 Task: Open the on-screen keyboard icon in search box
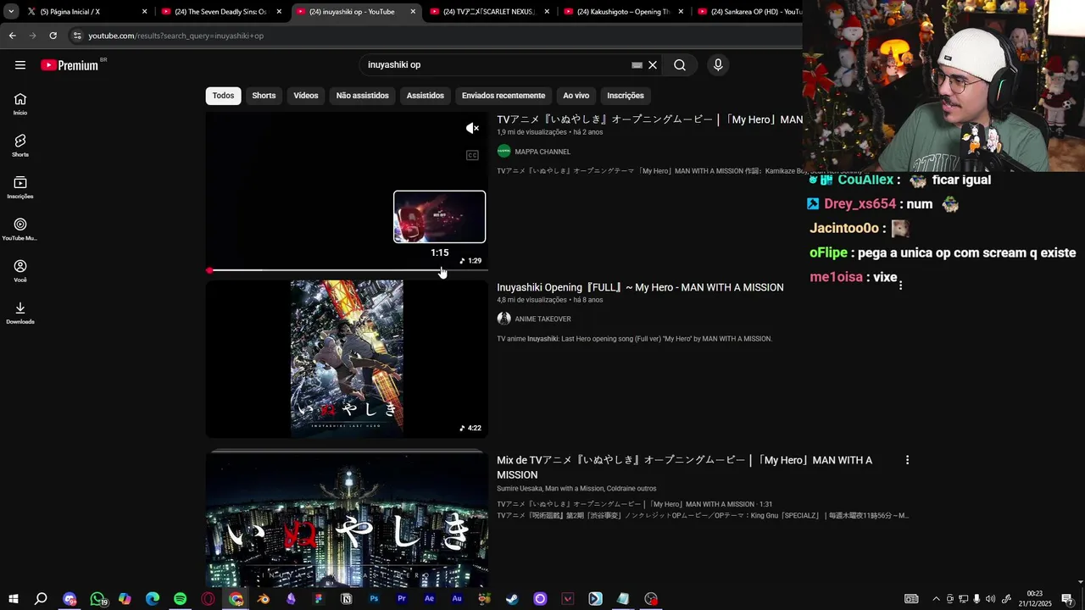point(637,65)
